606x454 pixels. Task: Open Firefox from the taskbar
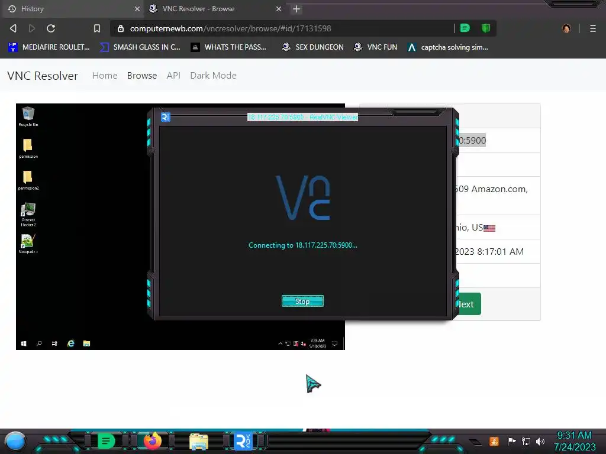(x=153, y=441)
